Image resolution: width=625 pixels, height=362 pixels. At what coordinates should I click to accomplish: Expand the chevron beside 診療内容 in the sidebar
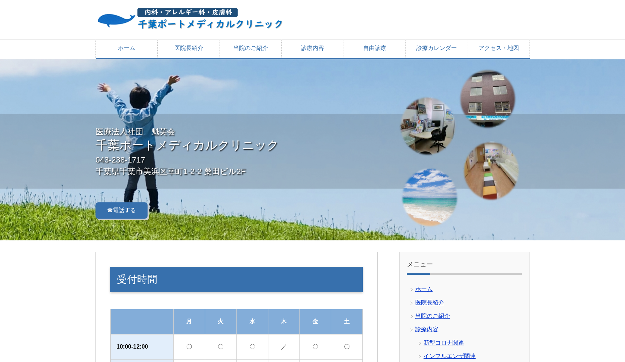pos(412,329)
